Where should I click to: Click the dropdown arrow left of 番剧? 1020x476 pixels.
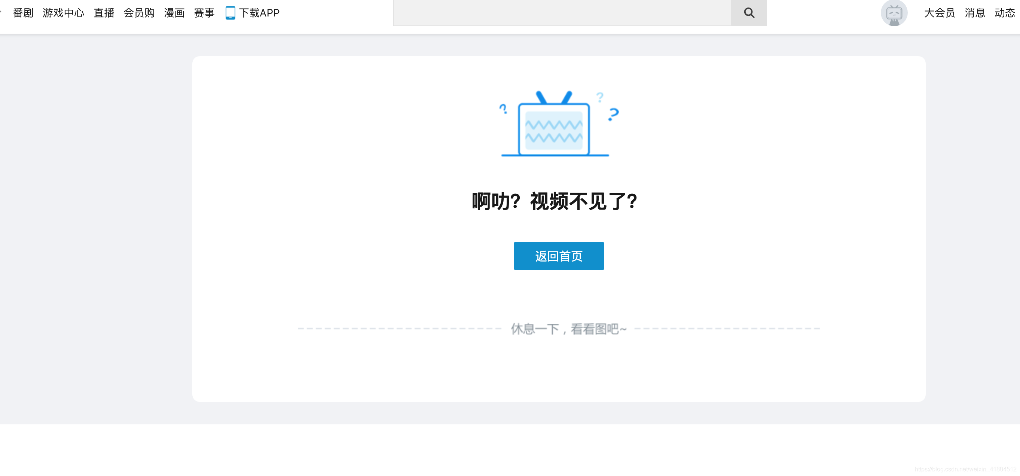(1, 12)
